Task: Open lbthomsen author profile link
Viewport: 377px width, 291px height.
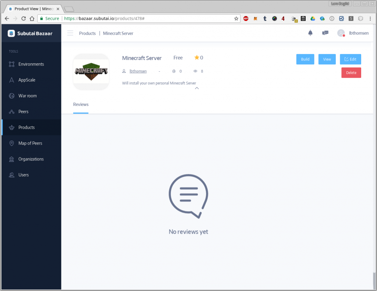Action: pos(138,71)
